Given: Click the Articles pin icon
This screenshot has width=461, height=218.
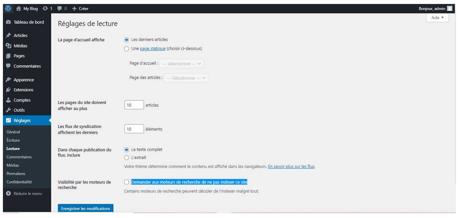Looking at the screenshot, I should pyautogui.click(x=8, y=35).
